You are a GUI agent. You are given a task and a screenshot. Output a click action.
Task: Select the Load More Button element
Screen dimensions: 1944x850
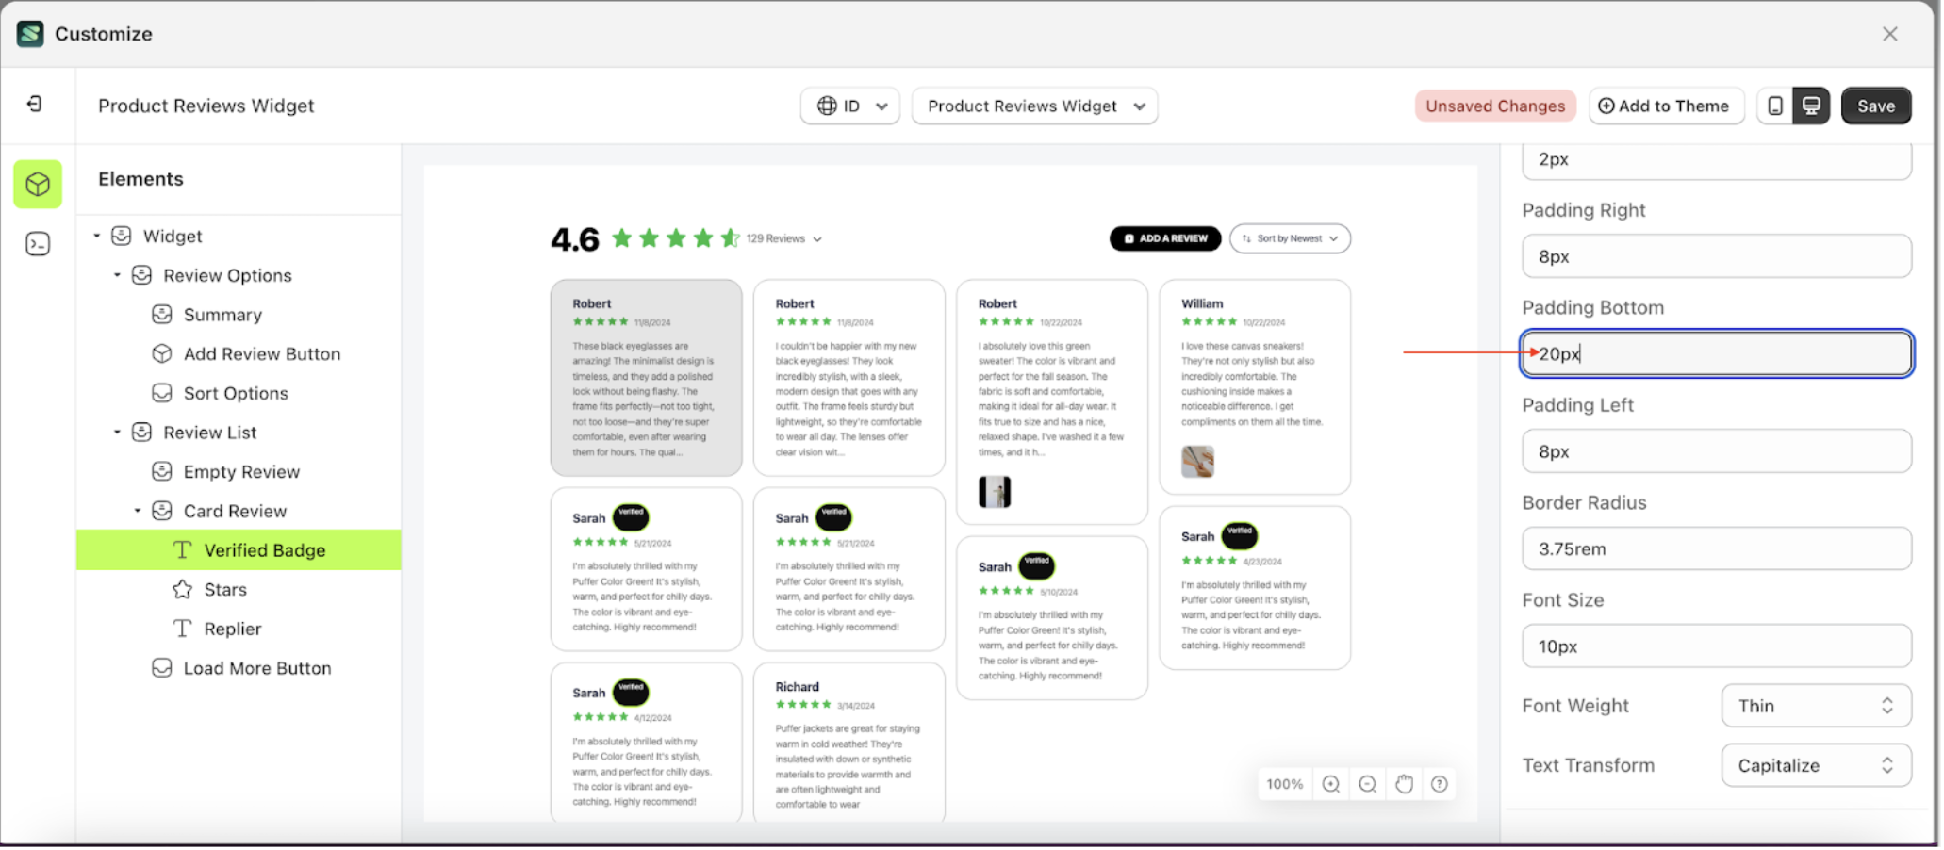[x=255, y=667]
